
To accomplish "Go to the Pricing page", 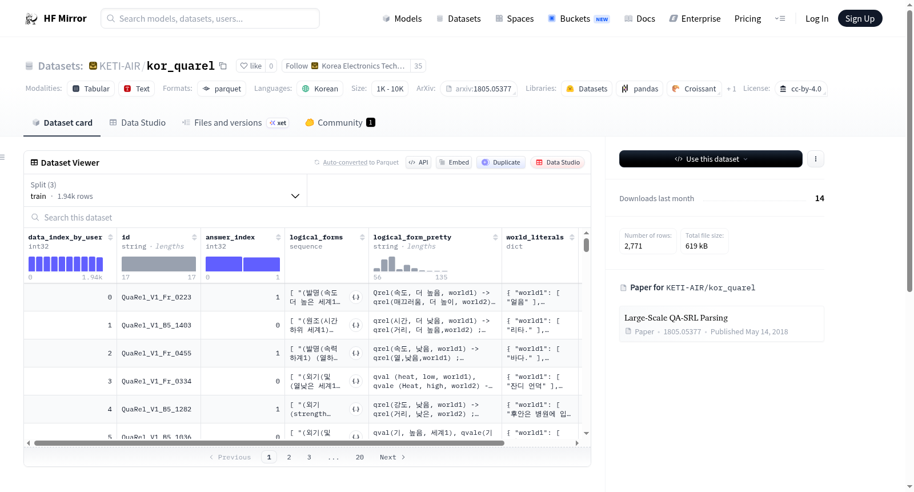I will coord(748,19).
